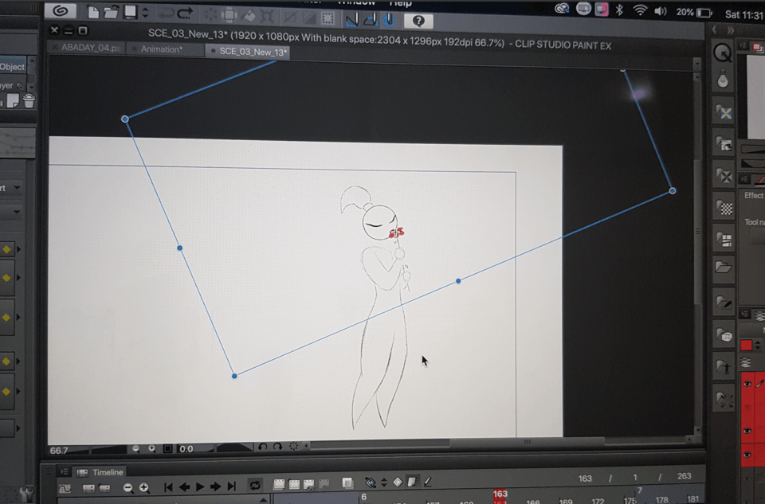The image size is (765, 504).
Task: Expand the first yellow diamond row arrow
Action: point(18,249)
